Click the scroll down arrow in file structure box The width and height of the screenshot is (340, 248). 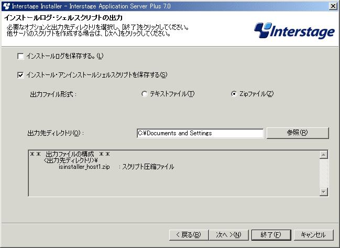[x=324, y=192]
